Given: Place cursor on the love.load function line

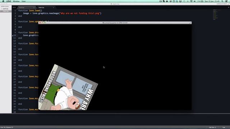Looking at the screenshot, I should click(x=30, y=10).
